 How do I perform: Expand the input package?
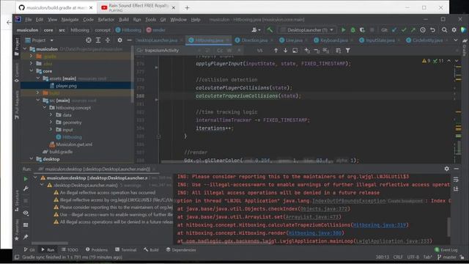click(x=51, y=130)
